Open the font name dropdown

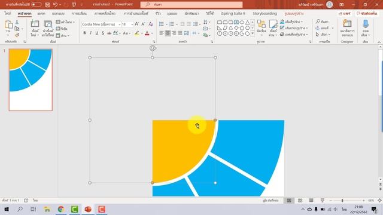pos(120,24)
